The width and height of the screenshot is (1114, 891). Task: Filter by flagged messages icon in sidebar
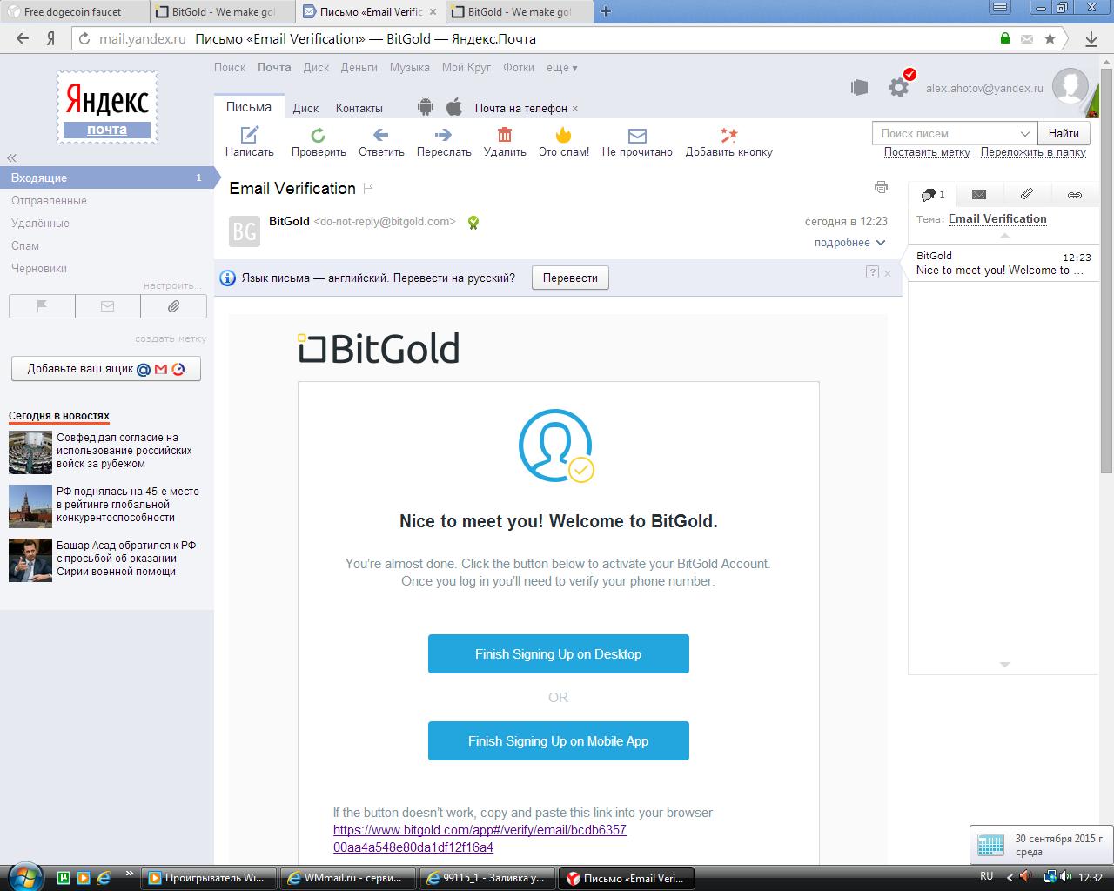click(42, 306)
